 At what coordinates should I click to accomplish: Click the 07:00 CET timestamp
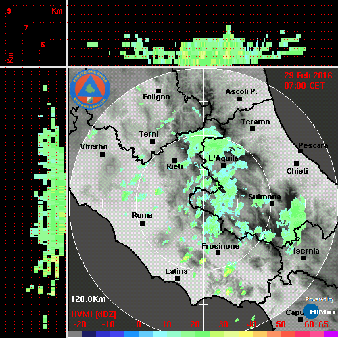(x=304, y=86)
